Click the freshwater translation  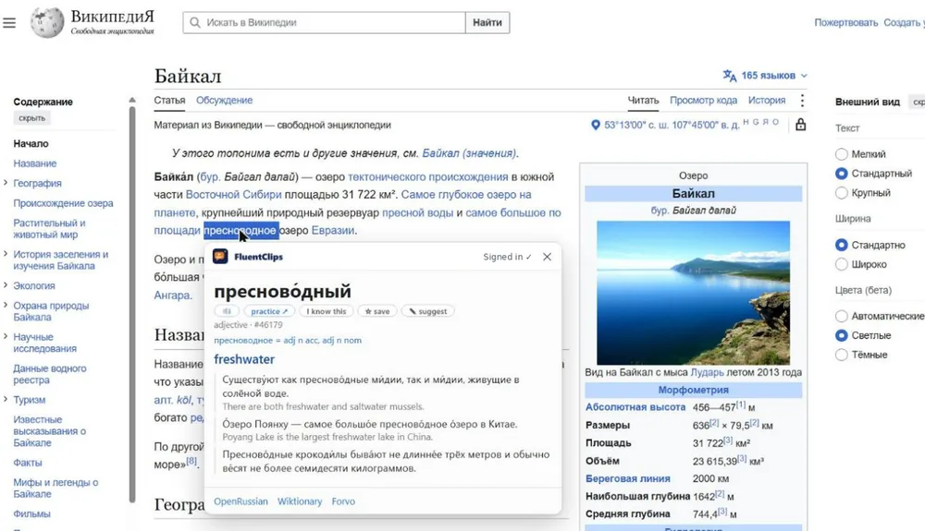click(x=244, y=359)
